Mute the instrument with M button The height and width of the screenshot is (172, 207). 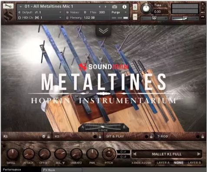click(135, 17)
